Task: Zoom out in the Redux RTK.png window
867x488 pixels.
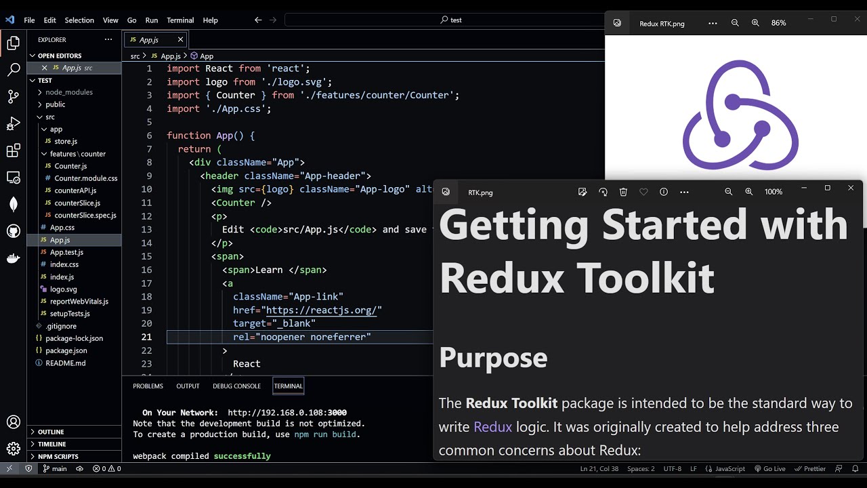Action: pyautogui.click(x=735, y=23)
